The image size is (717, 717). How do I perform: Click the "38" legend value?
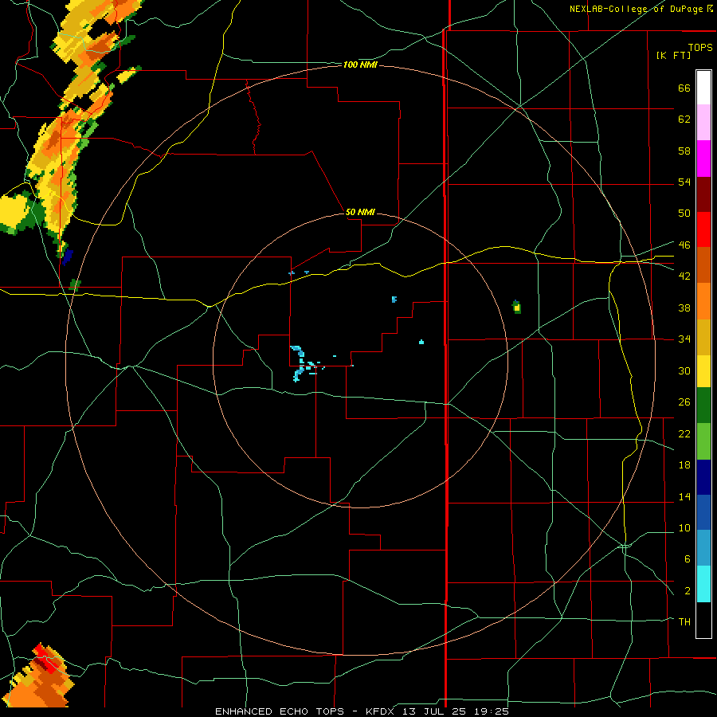click(684, 308)
